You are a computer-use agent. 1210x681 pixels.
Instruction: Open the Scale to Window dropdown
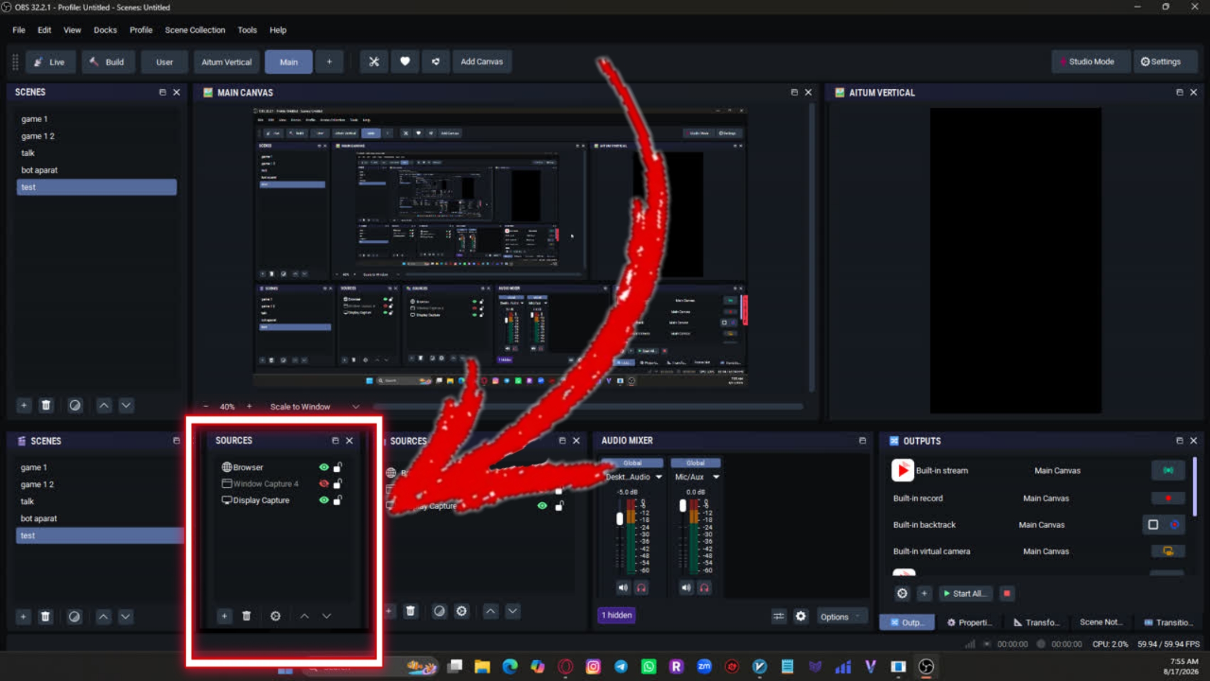pos(314,406)
